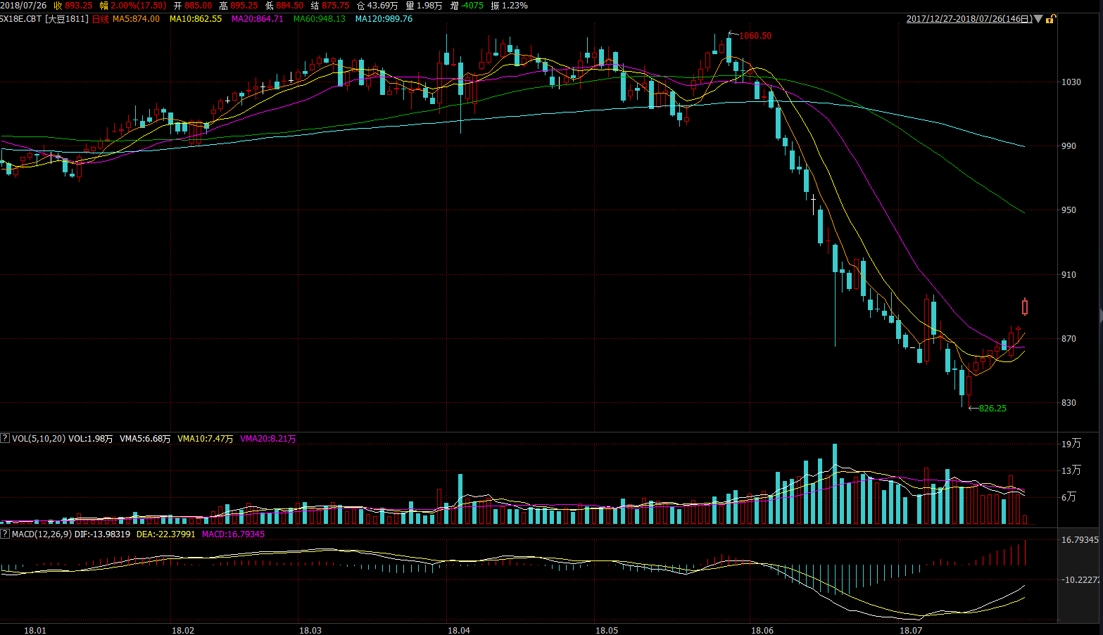
Task: Click the high price 高 895.25
Action: (x=239, y=6)
